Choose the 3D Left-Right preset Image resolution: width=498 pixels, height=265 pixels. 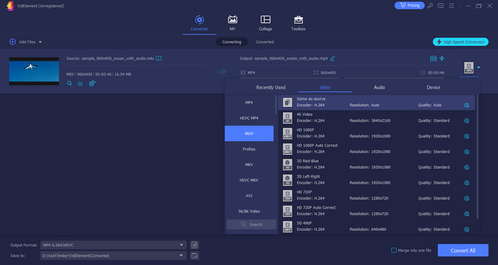(x=377, y=180)
